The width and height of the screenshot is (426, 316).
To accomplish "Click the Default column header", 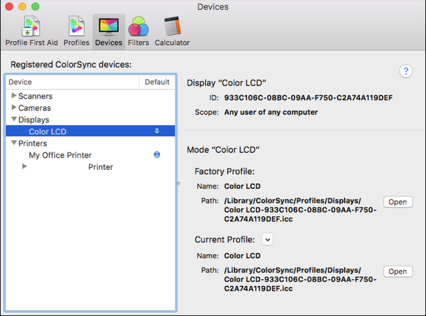I will (157, 82).
